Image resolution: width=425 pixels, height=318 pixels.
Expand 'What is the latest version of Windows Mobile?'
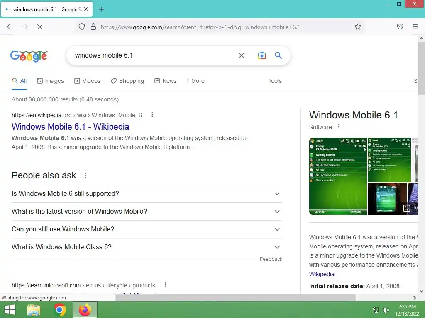[x=147, y=212]
